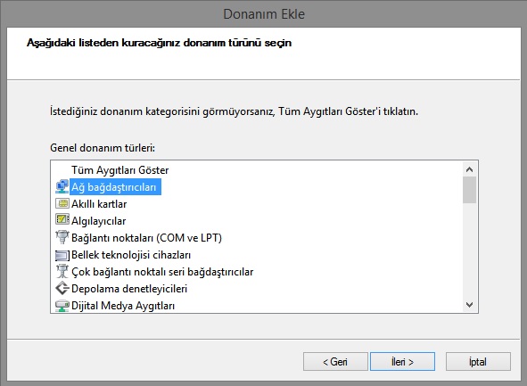Click the Dijital Medya Aygıtları icon
Screen dimensions: 527x386
[62, 306]
